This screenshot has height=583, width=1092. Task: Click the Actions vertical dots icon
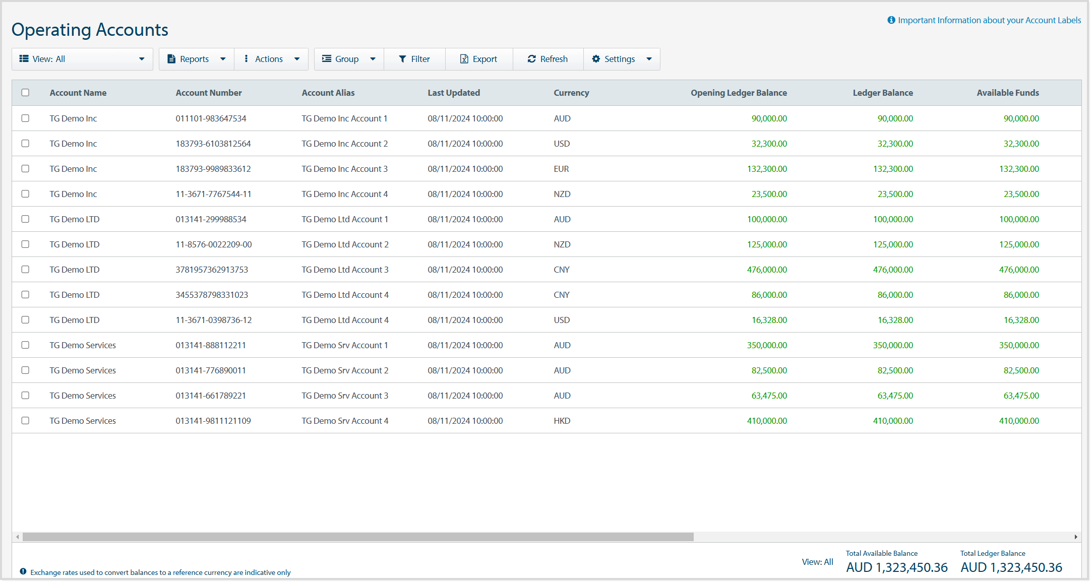pyautogui.click(x=246, y=59)
